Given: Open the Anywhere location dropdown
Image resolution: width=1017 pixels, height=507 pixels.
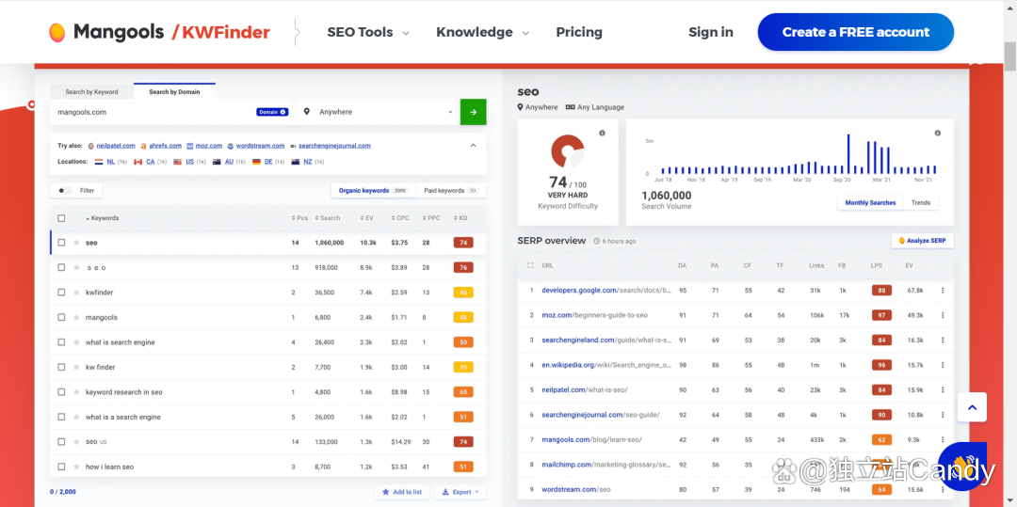Looking at the screenshot, I should (379, 112).
